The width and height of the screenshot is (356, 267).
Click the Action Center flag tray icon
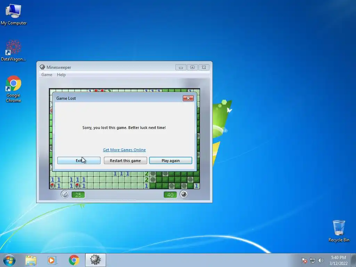point(304,260)
